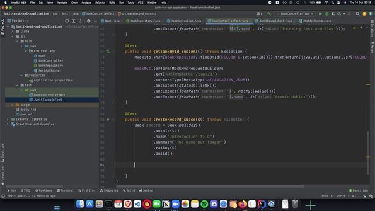The height and width of the screenshot is (211, 375).
Task: Open the Endpoints tool window
Action: coord(109,190)
